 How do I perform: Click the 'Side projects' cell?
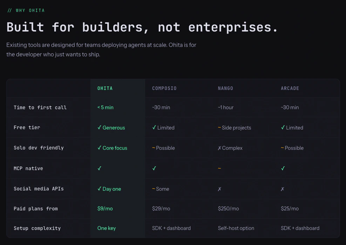pyautogui.click(x=234, y=128)
